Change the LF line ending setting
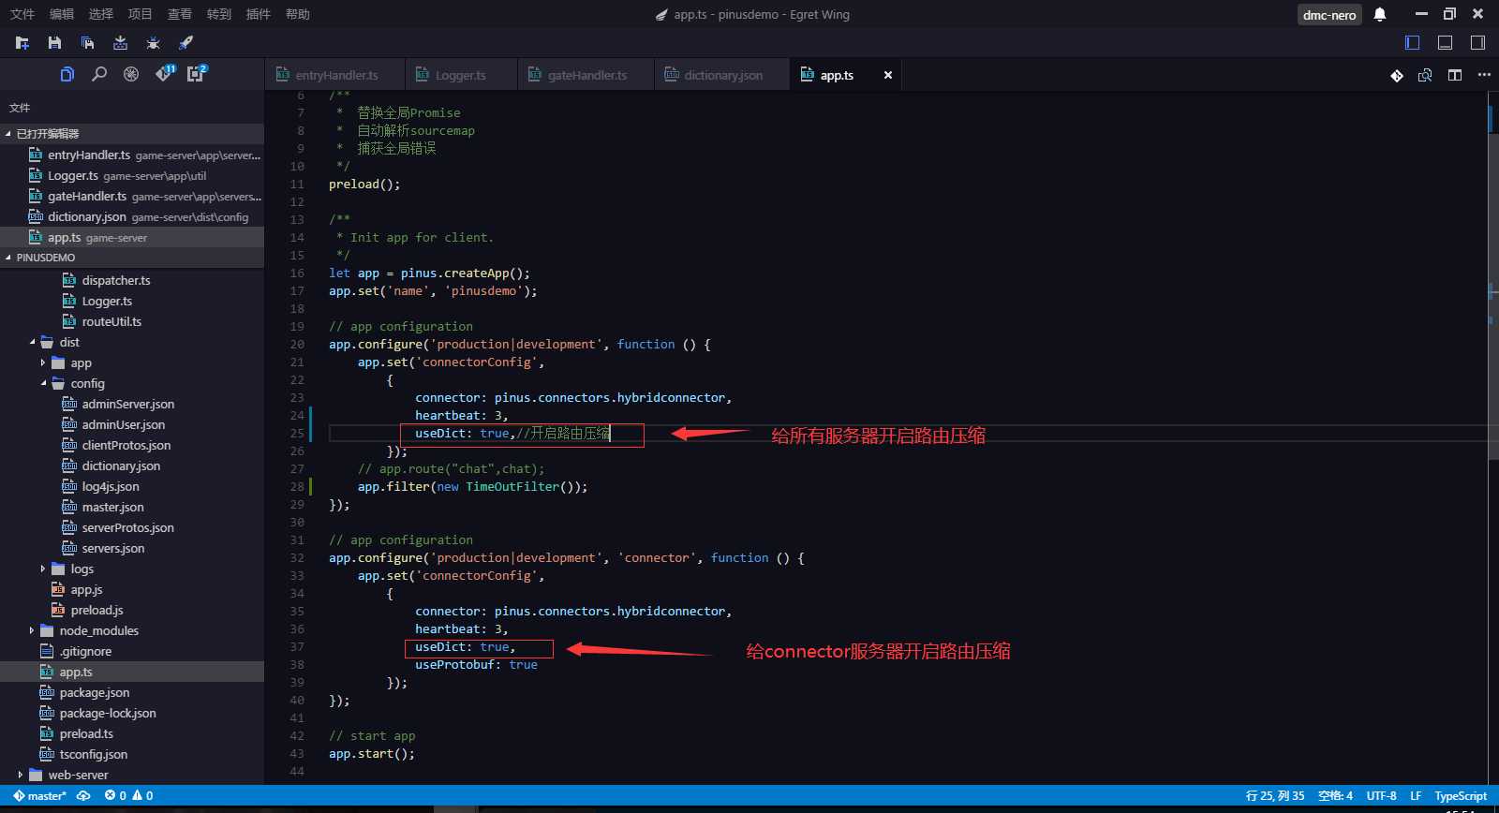The width and height of the screenshot is (1499, 813). [1417, 796]
